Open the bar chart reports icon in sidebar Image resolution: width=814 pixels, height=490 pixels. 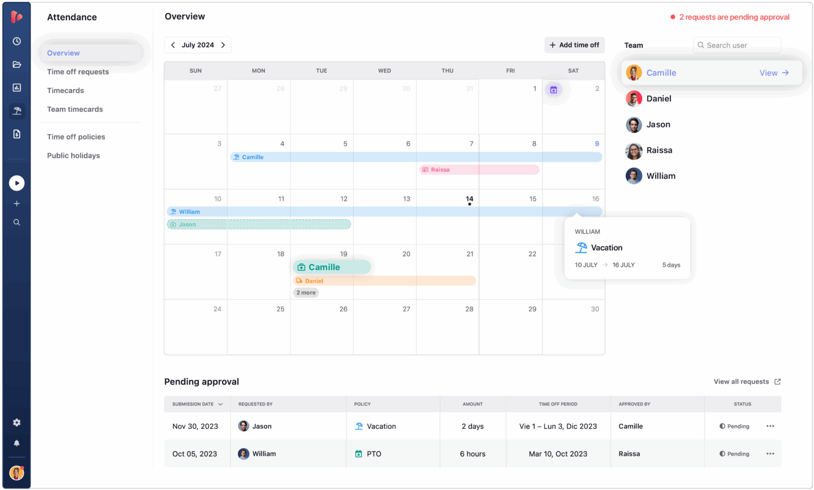(x=16, y=87)
